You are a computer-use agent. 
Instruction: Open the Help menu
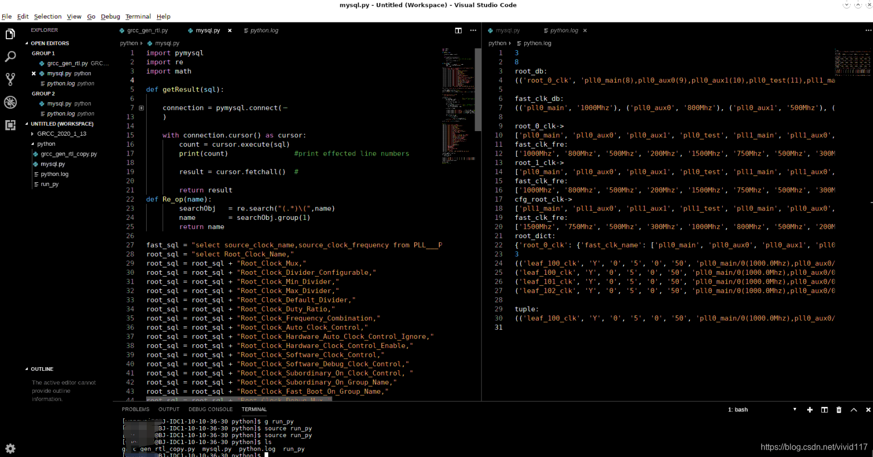(163, 16)
